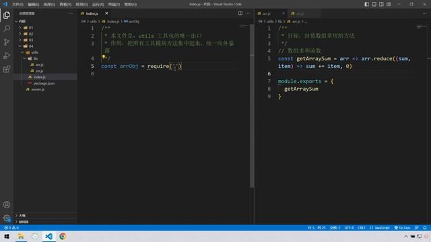
Task: Click the indentation spaces setting in status bar
Action: click(335, 228)
